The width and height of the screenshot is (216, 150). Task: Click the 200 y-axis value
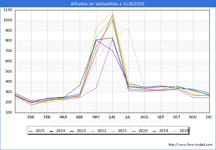9,102
